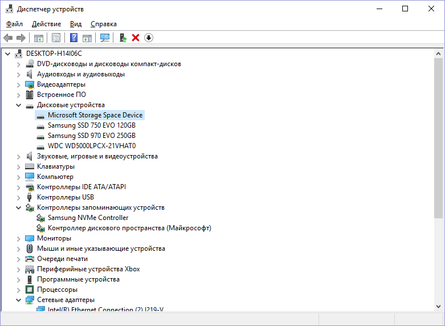This screenshot has height=326, width=445.
Task: Select Samsung SSD 750 EVO 120GB
Action: pyautogui.click(x=92, y=125)
